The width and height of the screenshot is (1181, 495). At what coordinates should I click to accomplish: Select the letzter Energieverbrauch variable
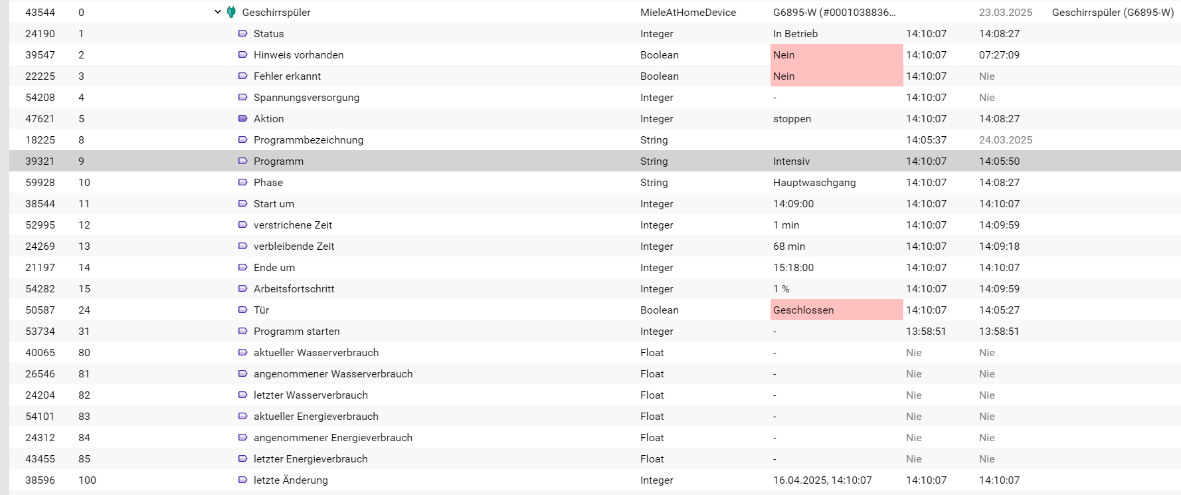(x=310, y=458)
